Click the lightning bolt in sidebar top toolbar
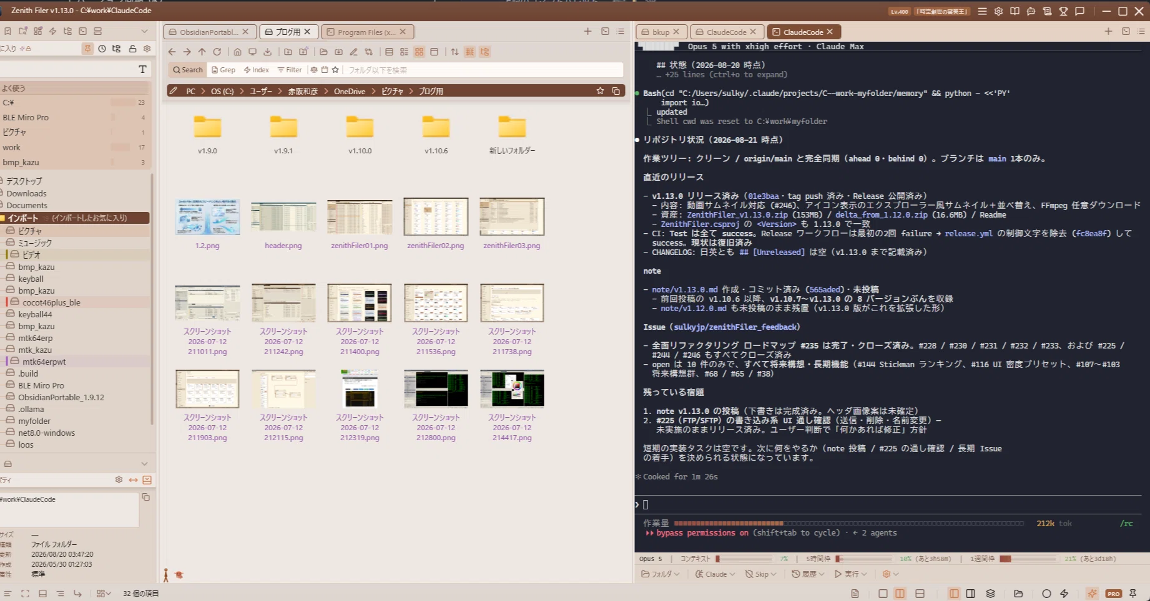Viewport: 1150px width, 601px height. [52, 31]
